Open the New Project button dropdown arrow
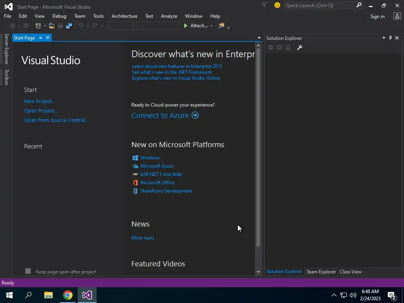Viewport: 404px width, 303px height. pos(45,26)
